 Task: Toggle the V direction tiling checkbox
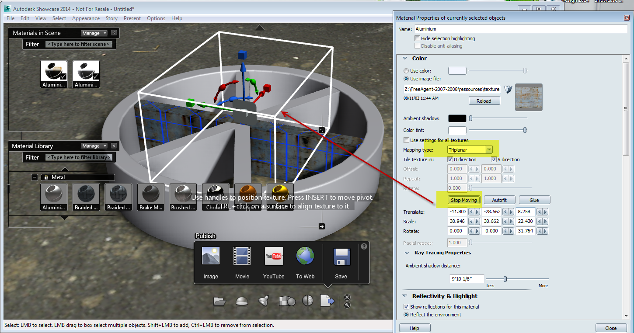[x=494, y=160]
